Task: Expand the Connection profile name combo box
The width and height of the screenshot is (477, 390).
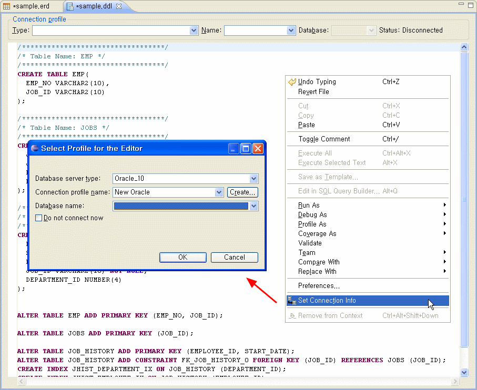Action: coord(219,192)
